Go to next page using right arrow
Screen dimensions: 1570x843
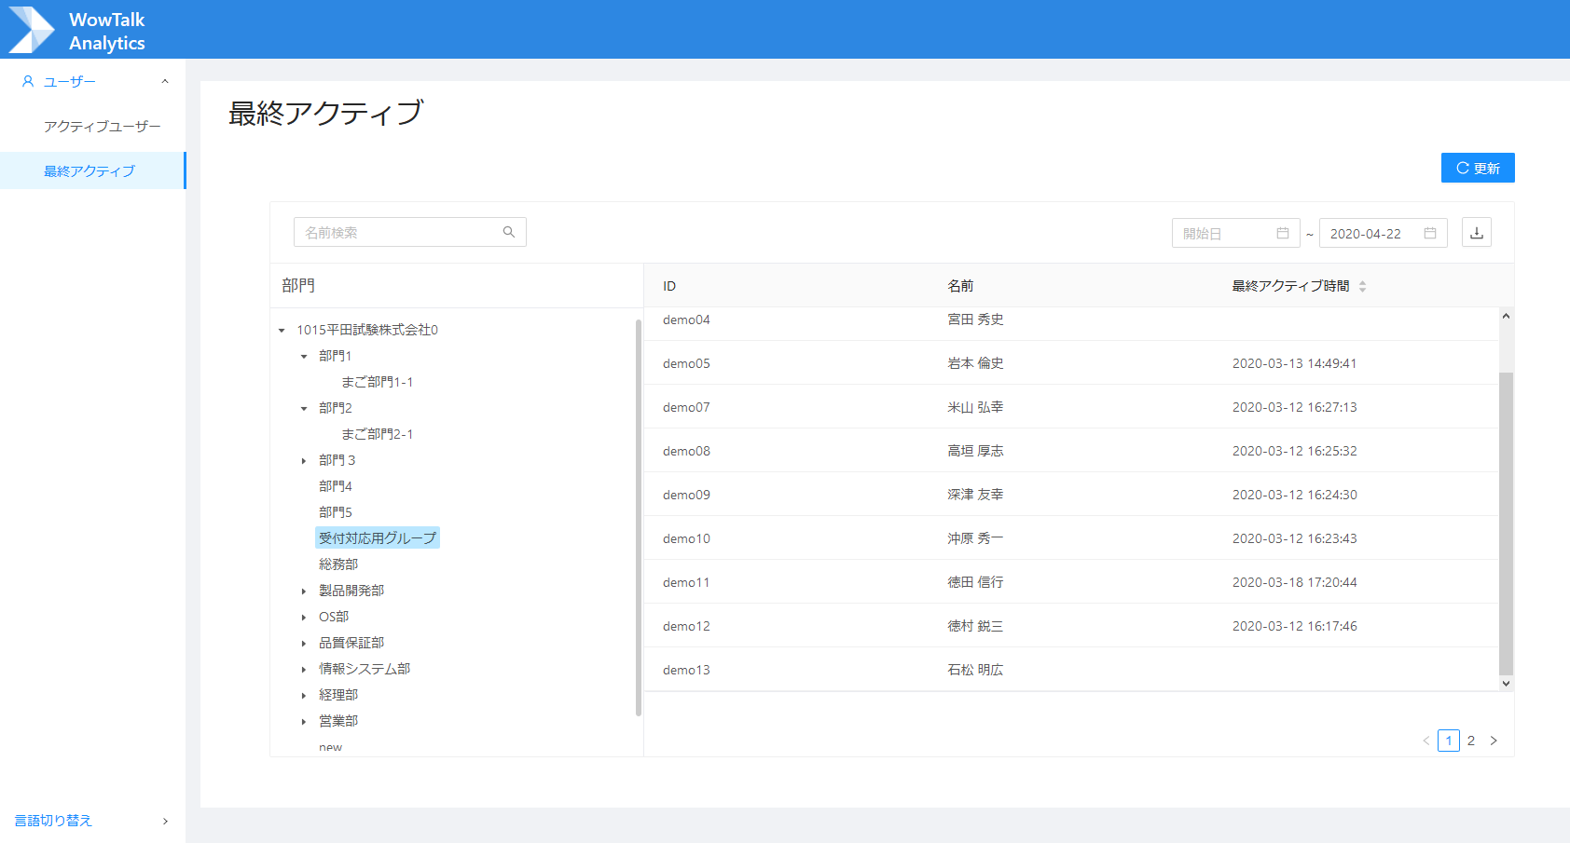(1494, 741)
